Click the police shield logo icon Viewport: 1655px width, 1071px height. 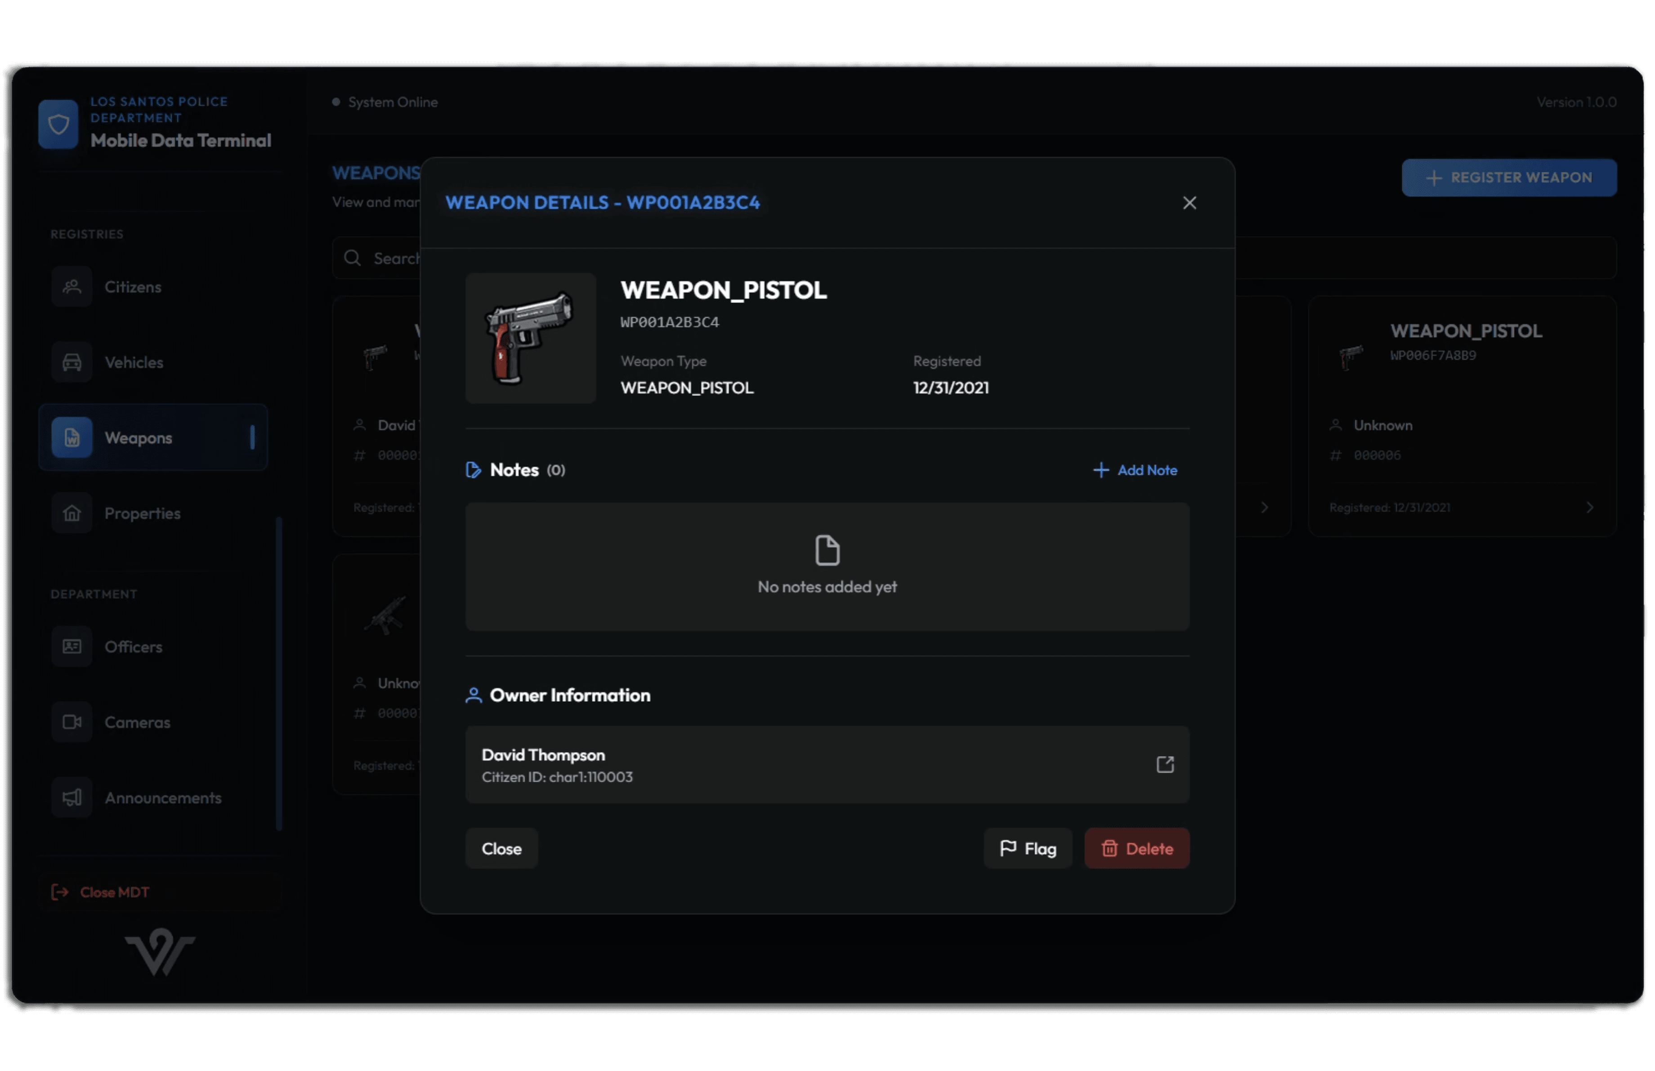click(58, 125)
